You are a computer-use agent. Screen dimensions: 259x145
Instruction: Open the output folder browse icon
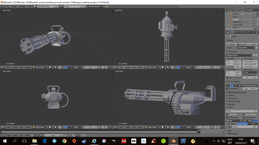pyautogui.click(x=257, y=111)
